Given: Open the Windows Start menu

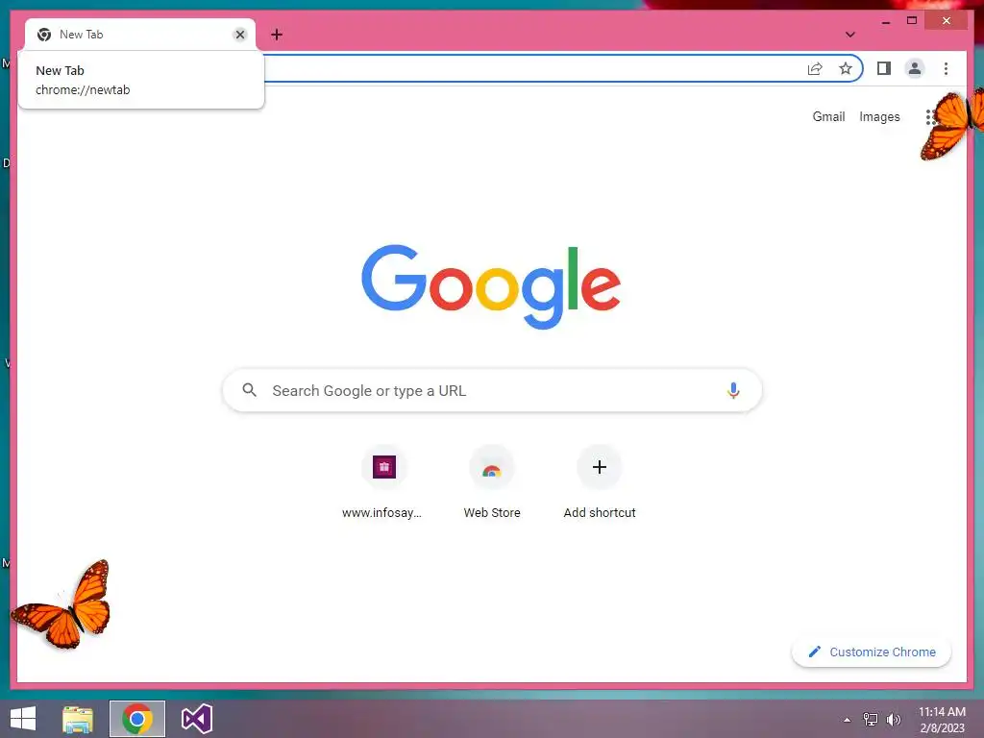Looking at the screenshot, I should pos(23,719).
